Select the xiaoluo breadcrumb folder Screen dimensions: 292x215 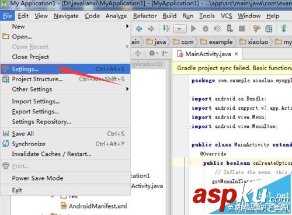coord(254,42)
